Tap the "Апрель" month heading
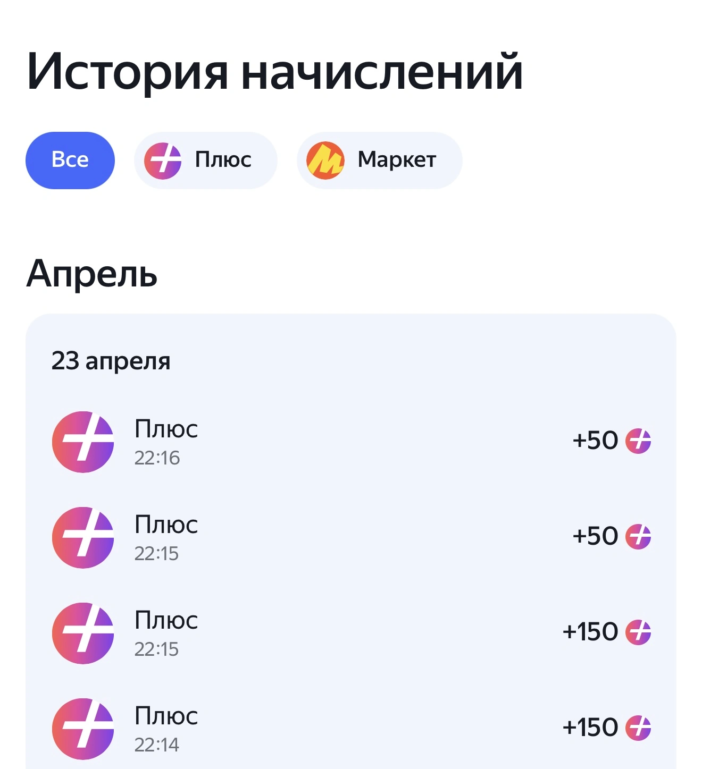702x769 pixels. (x=92, y=274)
